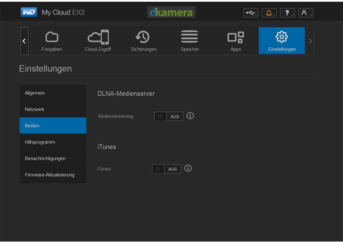The image size is (343, 243).
Task: Open Netzwerk settings tab
Action: pyautogui.click(x=53, y=109)
